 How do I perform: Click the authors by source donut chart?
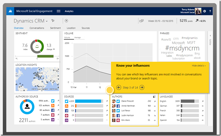[x=27, y=107]
